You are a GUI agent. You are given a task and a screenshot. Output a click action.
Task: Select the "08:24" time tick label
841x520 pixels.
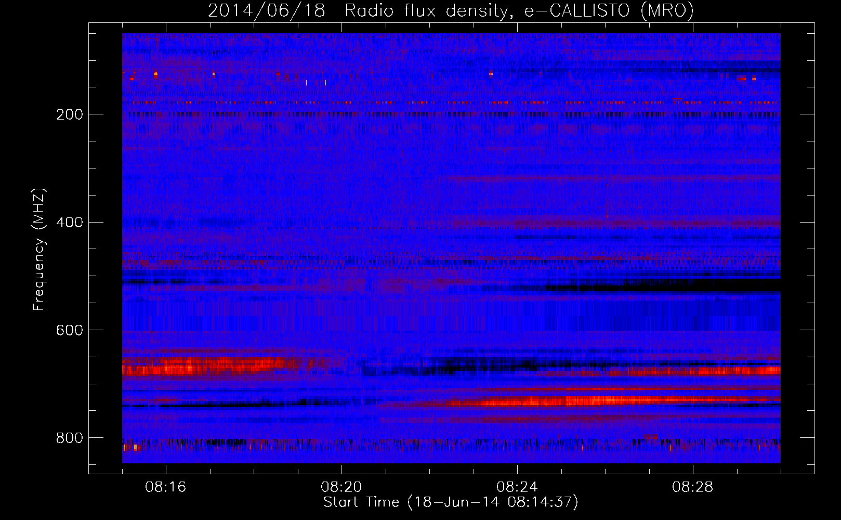click(517, 487)
